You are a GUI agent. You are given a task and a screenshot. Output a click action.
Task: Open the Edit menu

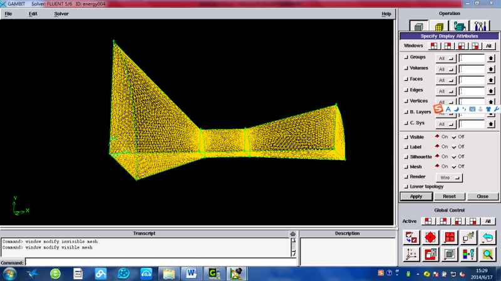point(33,13)
